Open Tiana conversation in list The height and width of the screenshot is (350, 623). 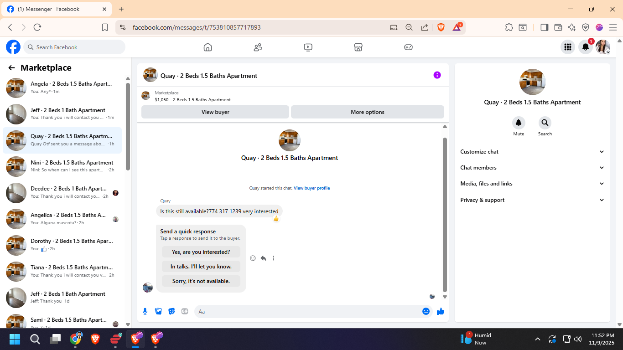[62, 272]
